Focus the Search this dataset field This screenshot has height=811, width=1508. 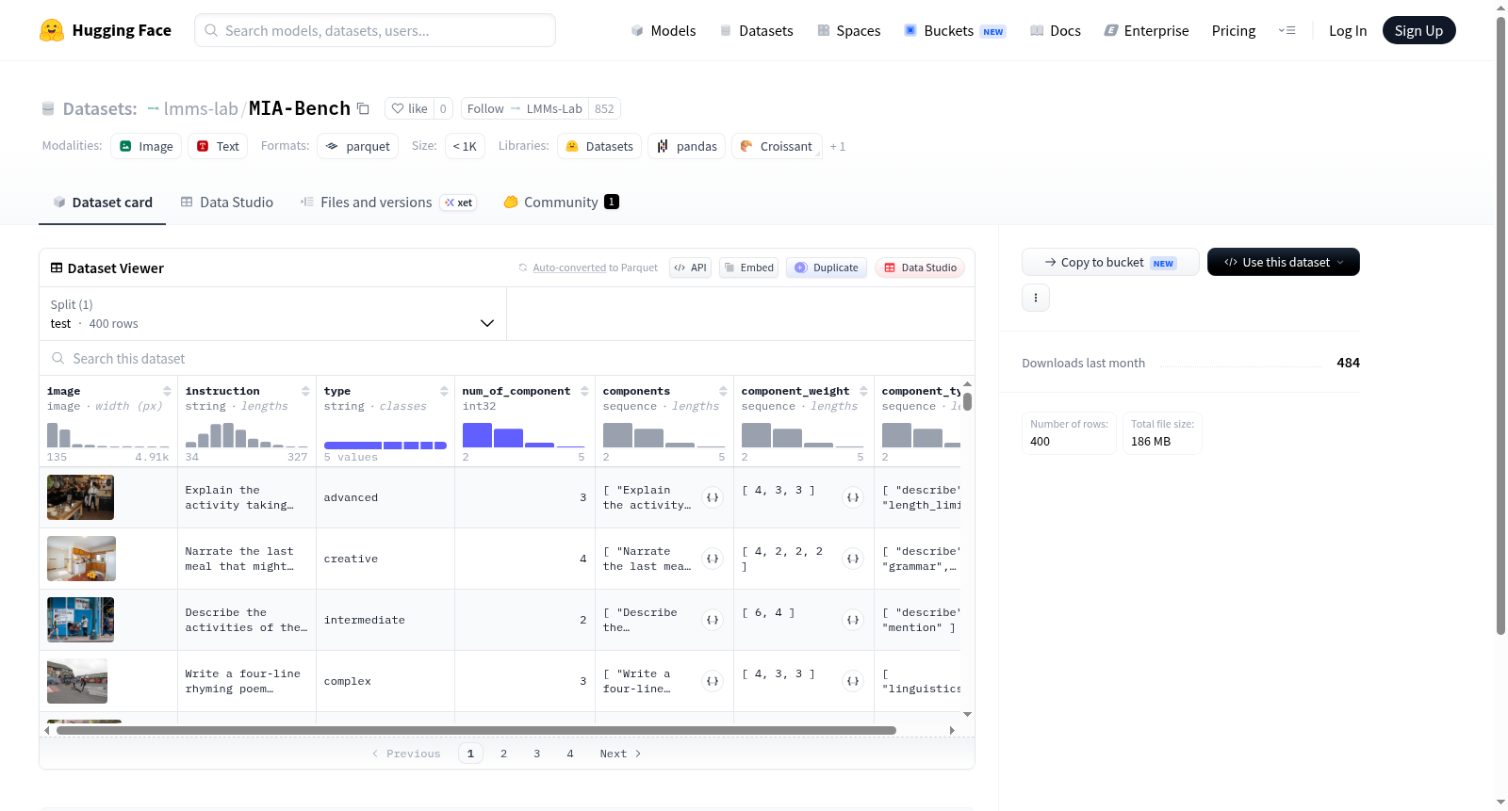coord(507,359)
